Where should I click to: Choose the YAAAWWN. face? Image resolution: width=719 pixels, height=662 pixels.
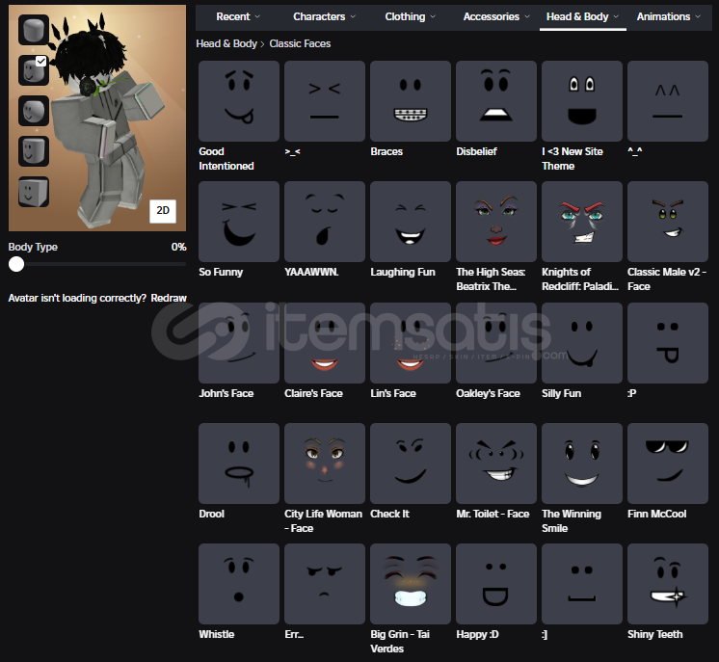pos(325,222)
